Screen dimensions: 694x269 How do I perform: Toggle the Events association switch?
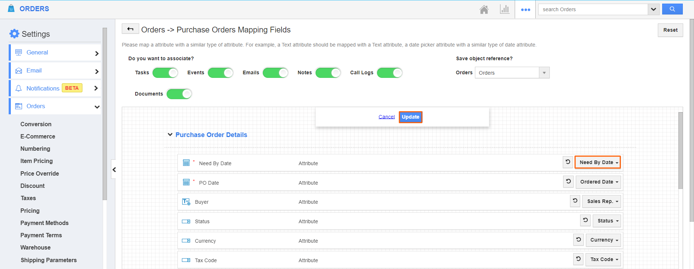(220, 73)
